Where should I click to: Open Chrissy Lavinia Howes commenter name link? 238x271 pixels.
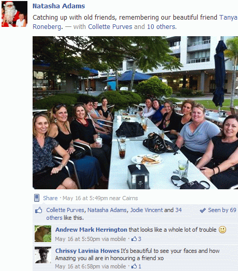pos(87,251)
